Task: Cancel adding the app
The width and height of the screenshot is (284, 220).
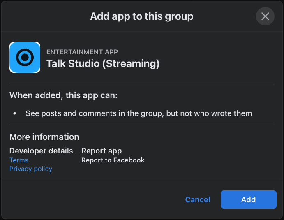Action: [x=198, y=199]
